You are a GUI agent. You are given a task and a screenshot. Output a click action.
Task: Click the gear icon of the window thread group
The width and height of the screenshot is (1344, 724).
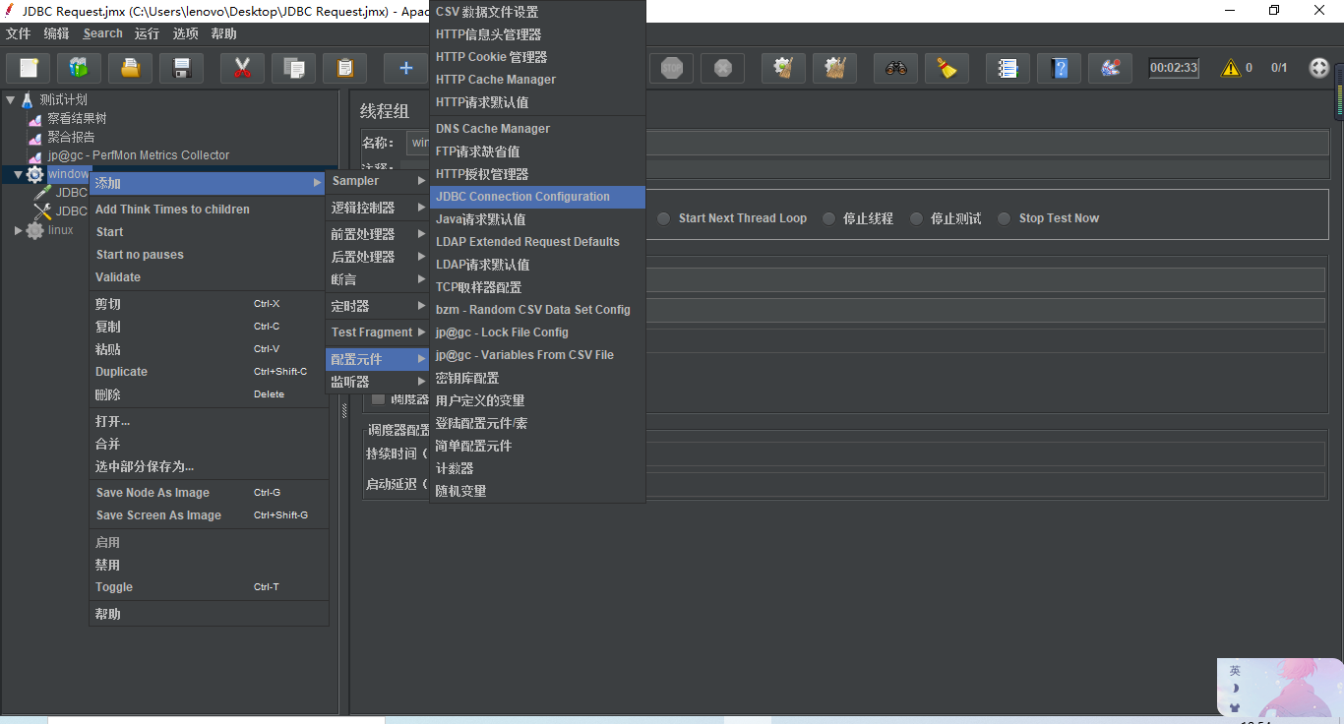click(x=35, y=174)
